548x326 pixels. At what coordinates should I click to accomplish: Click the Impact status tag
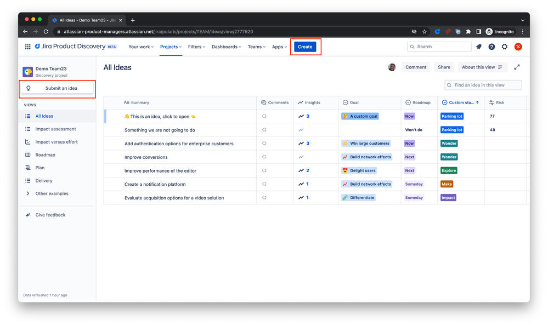point(448,198)
